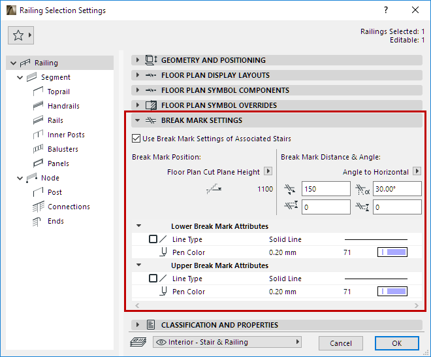The width and height of the screenshot is (431, 357).
Task: Select Inner Posts in the tree
Action: tap(66, 135)
